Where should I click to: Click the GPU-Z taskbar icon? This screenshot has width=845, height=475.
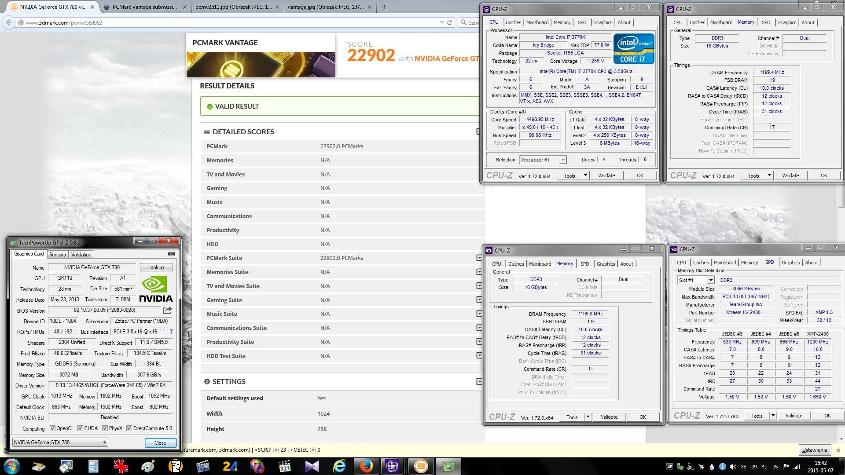tap(448, 466)
